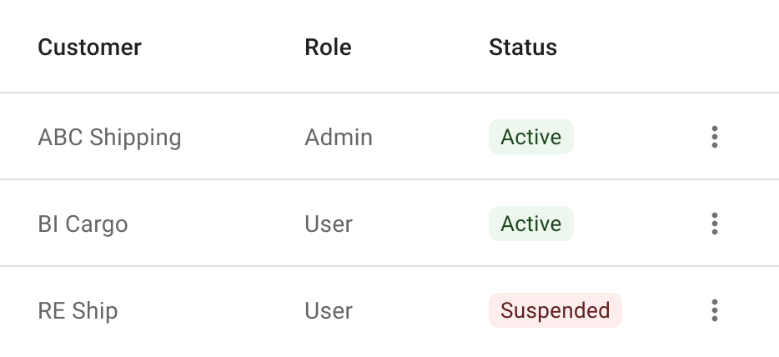Select the RE Ship customer name

[x=78, y=311]
